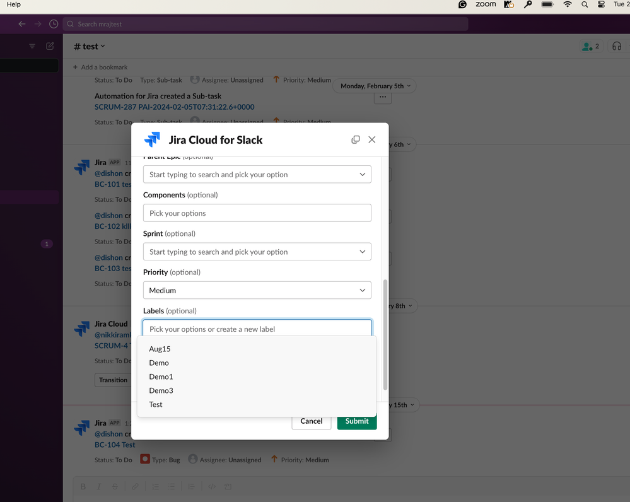Expand the Sprint search dropdown
The height and width of the screenshot is (502, 630).
point(257,252)
